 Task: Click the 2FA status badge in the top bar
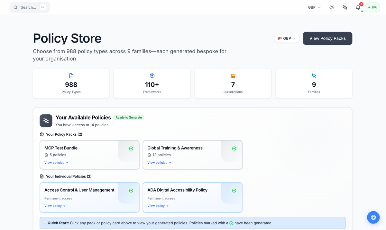coord(372,7)
